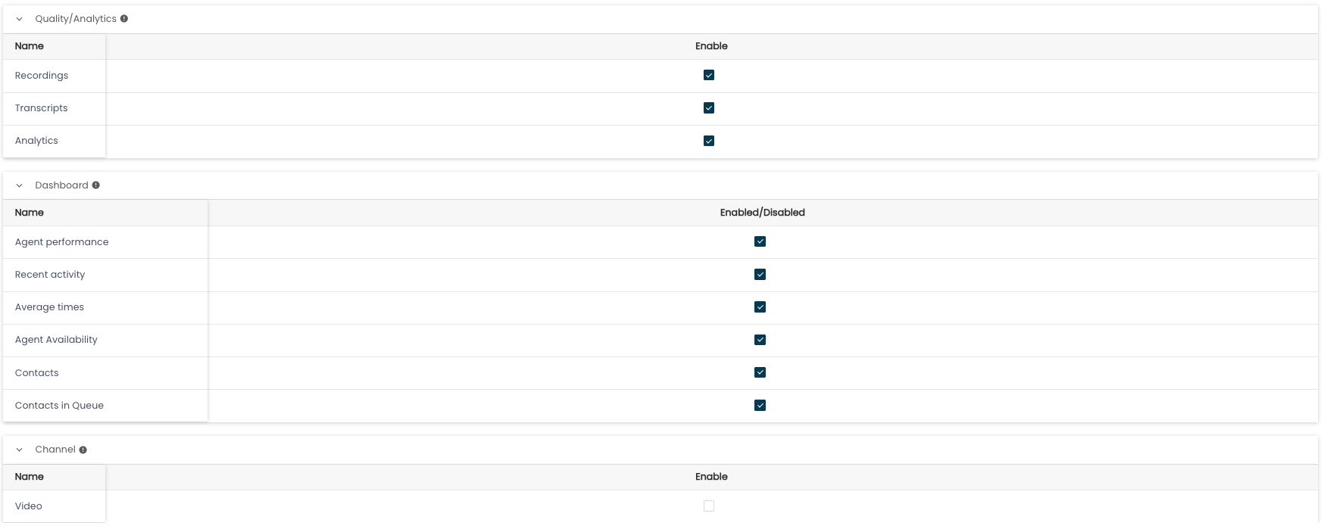Disable the Agent performance checkbox
1327x529 pixels.
pyautogui.click(x=760, y=241)
